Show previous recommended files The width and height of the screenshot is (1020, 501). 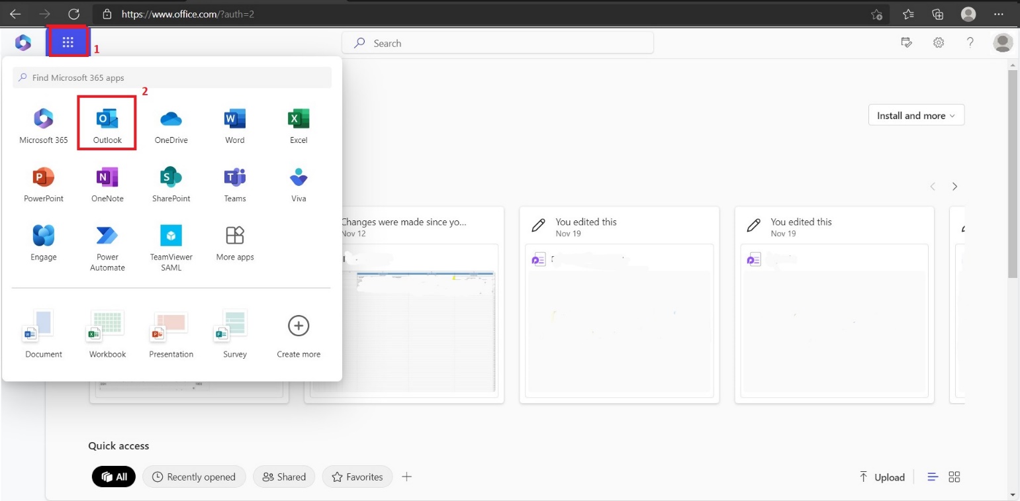point(933,187)
